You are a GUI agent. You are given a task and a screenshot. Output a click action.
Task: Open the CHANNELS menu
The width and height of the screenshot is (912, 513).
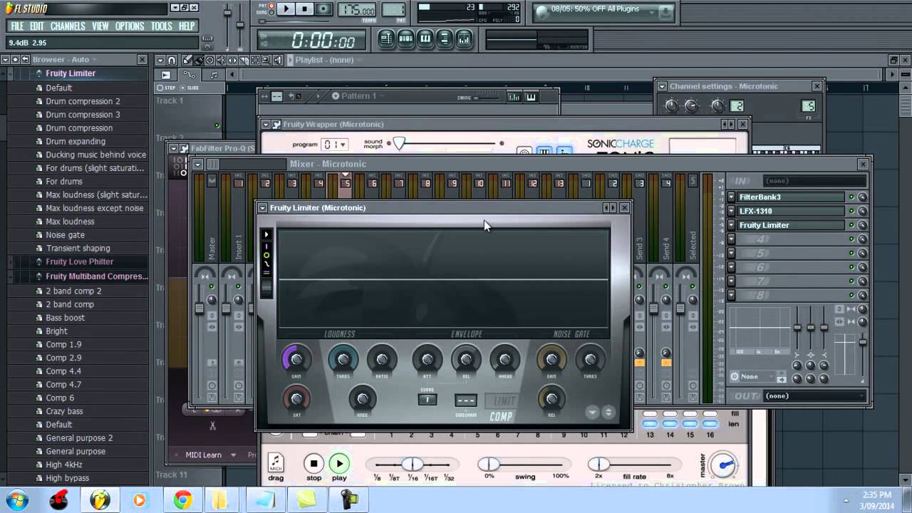point(68,26)
